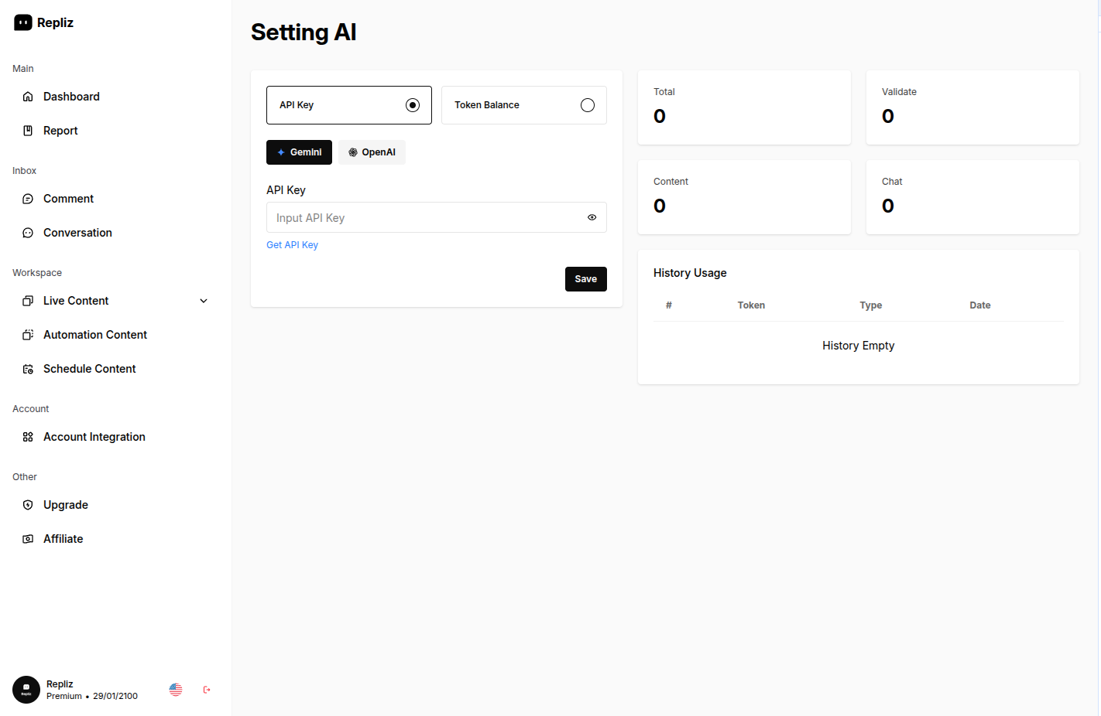Viewport: 1101px width, 716px height.
Task: Click the Comment bubble icon
Action: click(x=28, y=199)
